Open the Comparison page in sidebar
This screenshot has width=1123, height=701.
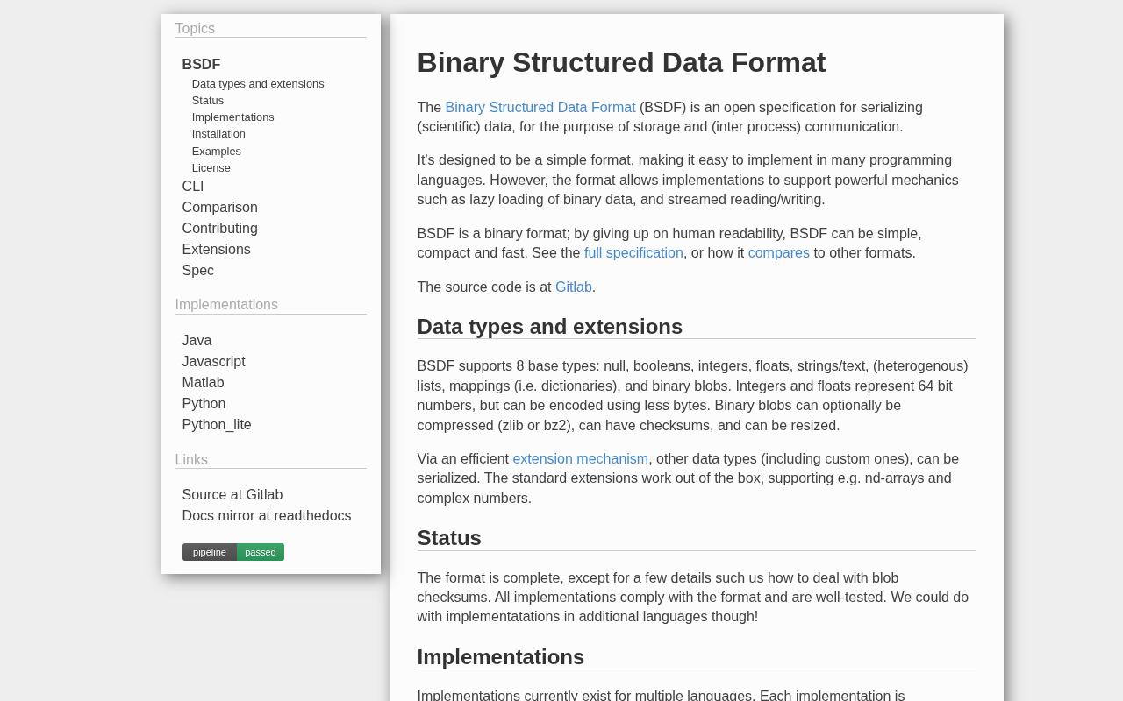tap(219, 208)
